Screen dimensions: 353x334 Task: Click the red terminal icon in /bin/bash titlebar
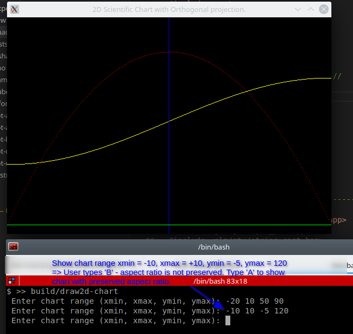tap(14, 247)
